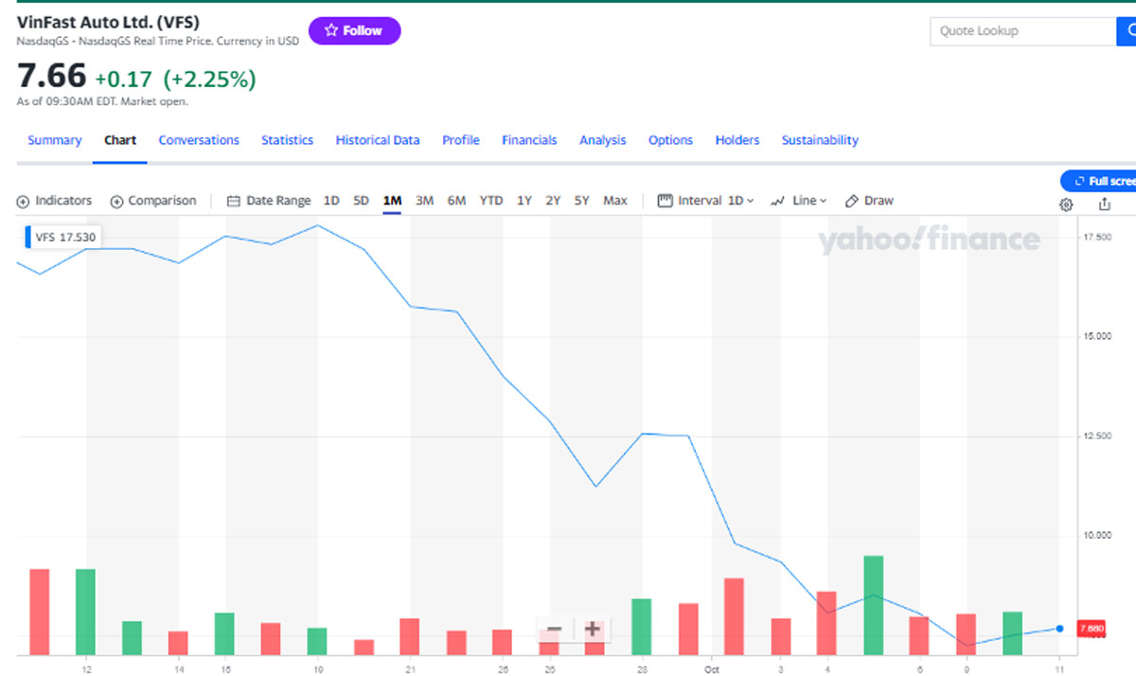Select the 1D range
1136x676 pixels.
click(x=331, y=201)
